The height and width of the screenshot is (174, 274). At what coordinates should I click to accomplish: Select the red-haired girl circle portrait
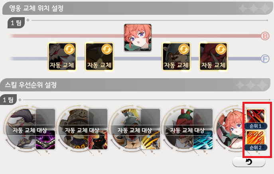(231, 129)
